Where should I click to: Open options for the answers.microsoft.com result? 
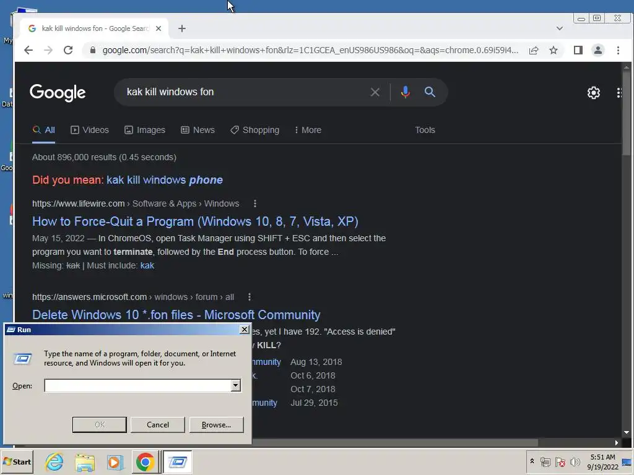coord(250,297)
